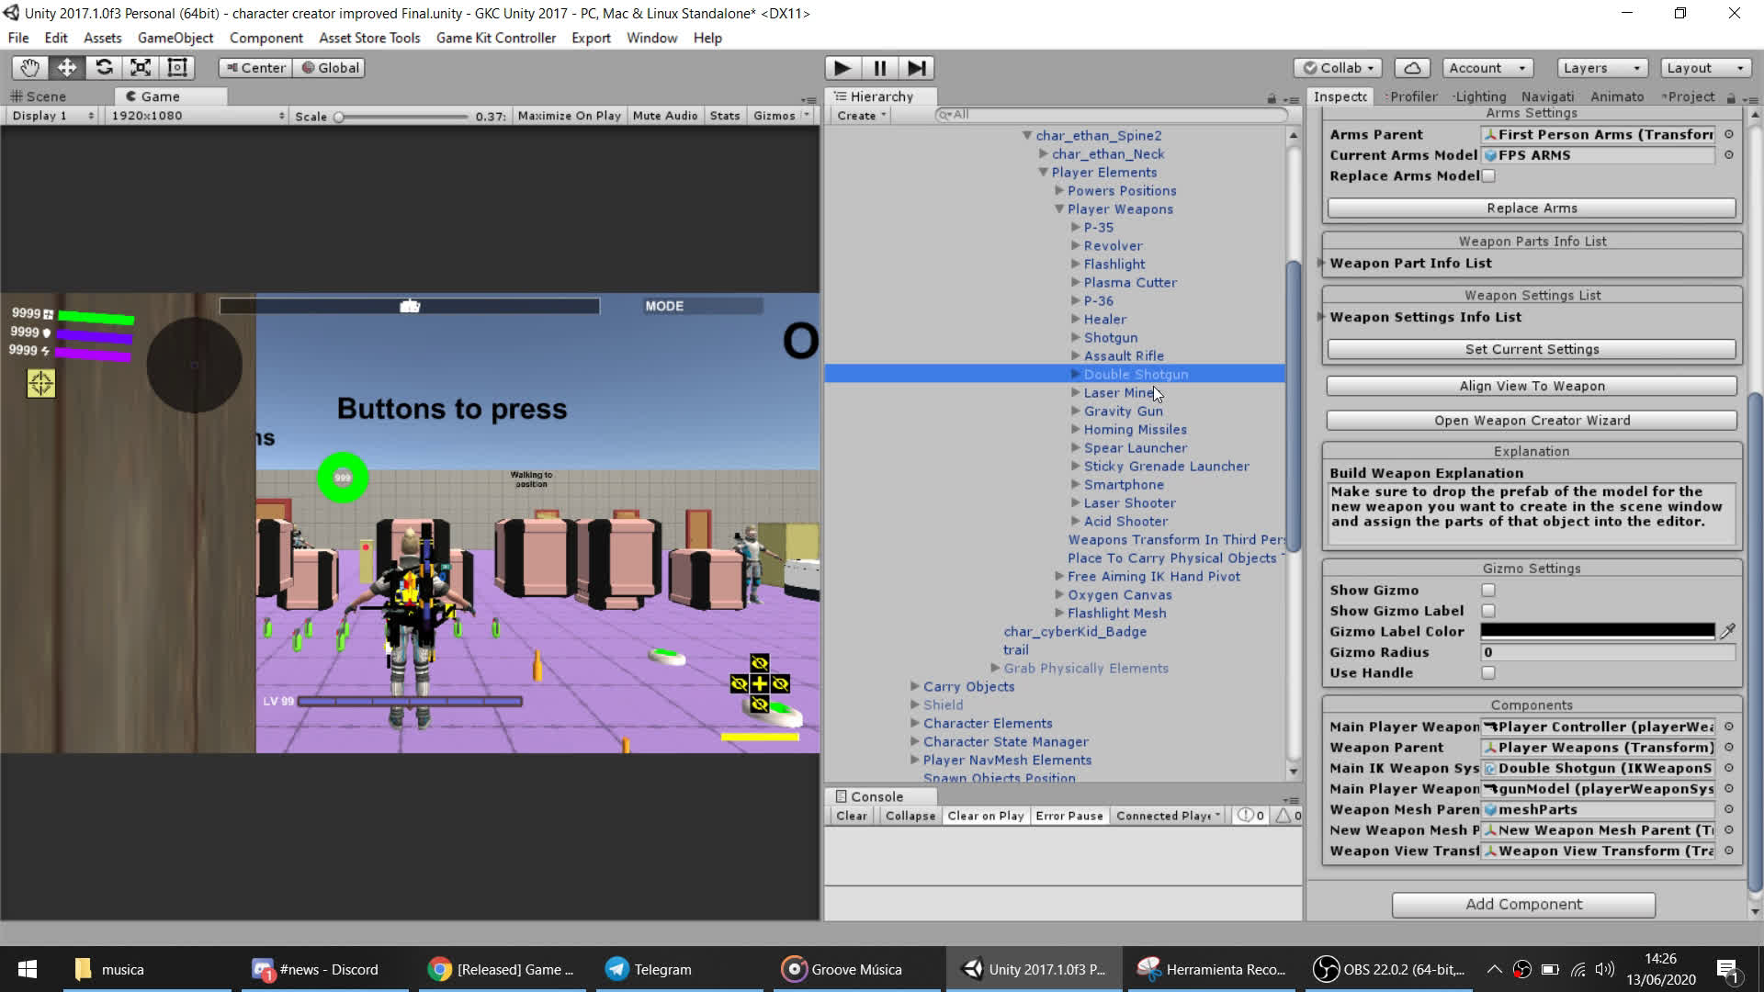The width and height of the screenshot is (1764, 992).
Task: Click the Gizmo Label Color swatch
Action: [x=1597, y=631]
